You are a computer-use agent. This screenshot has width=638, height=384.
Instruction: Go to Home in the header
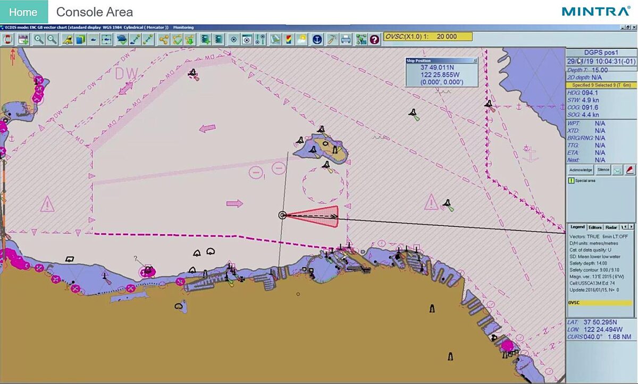(x=23, y=12)
